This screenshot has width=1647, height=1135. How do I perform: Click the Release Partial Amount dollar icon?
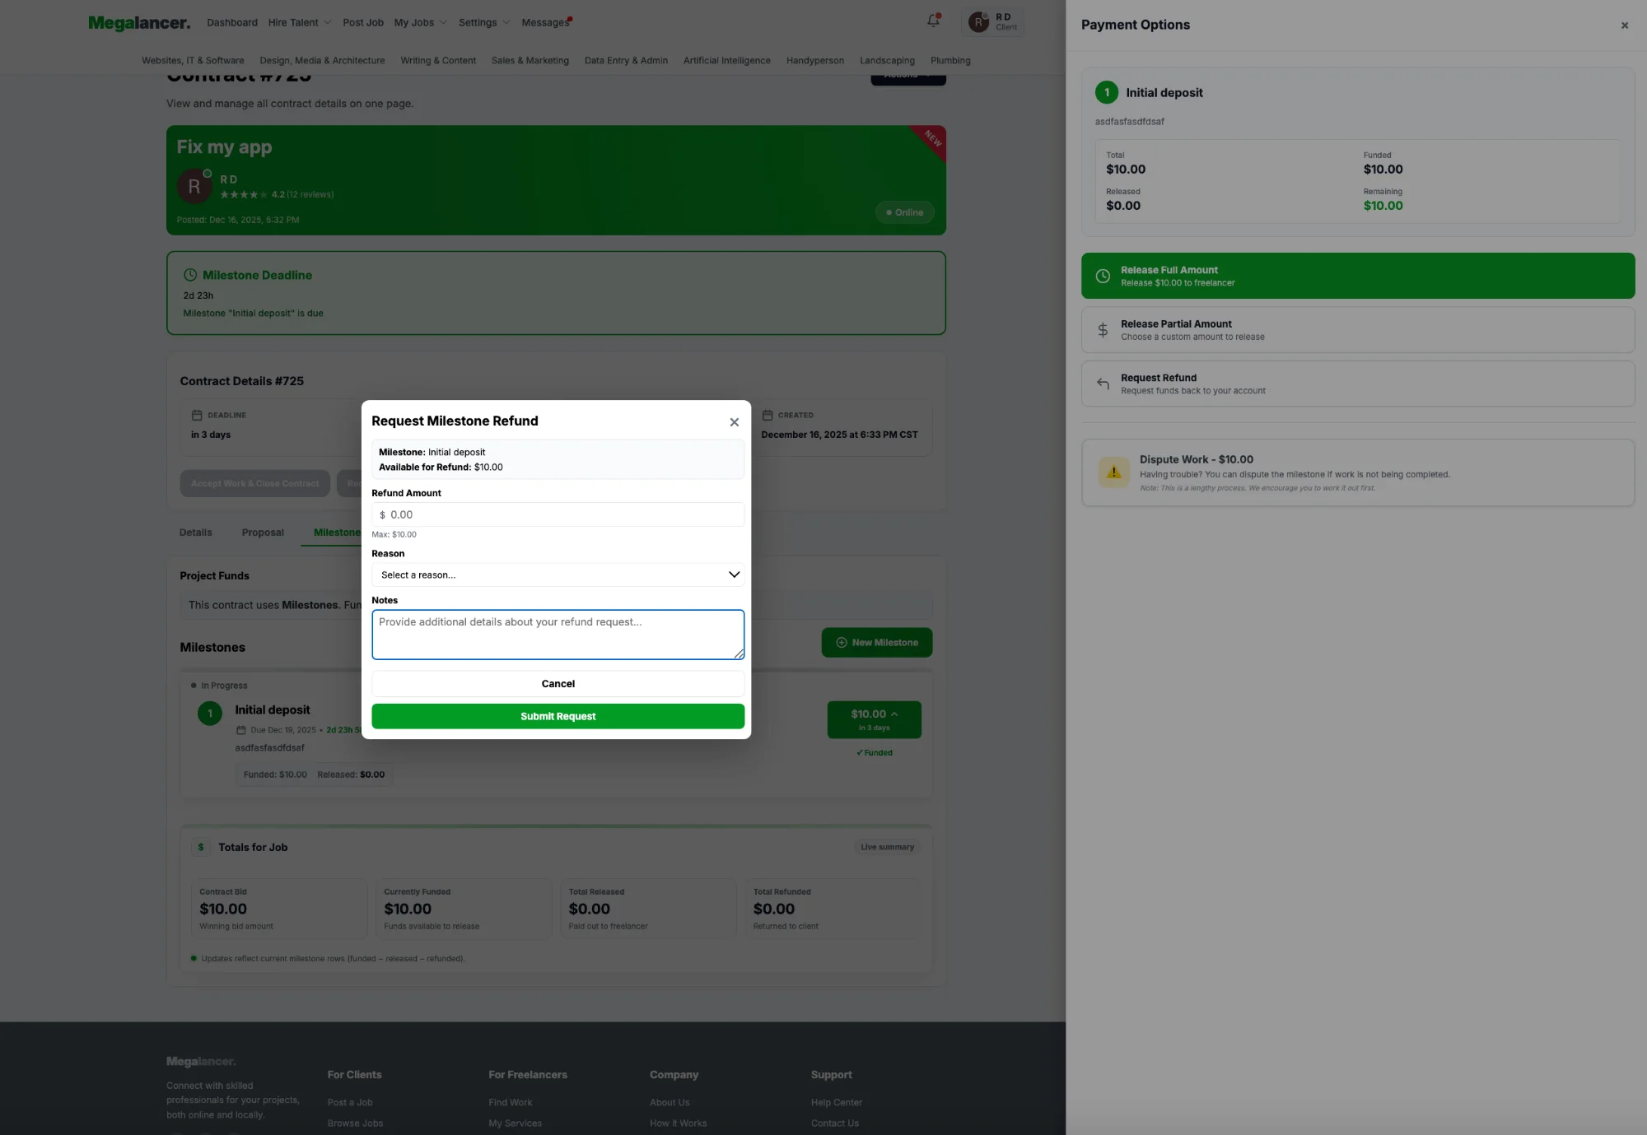tap(1103, 330)
